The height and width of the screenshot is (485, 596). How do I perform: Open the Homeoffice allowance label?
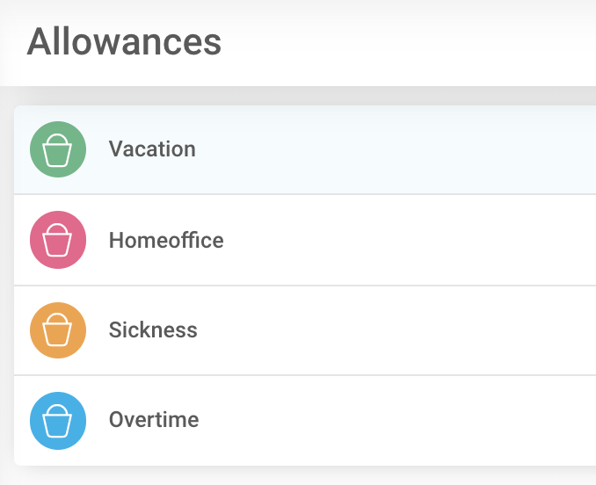coord(166,240)
